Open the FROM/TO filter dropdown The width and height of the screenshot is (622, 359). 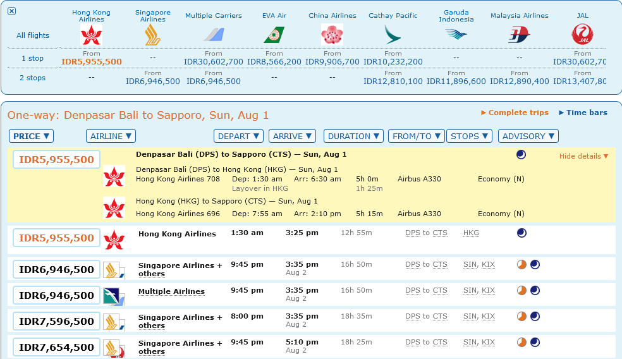coord(417,136)
